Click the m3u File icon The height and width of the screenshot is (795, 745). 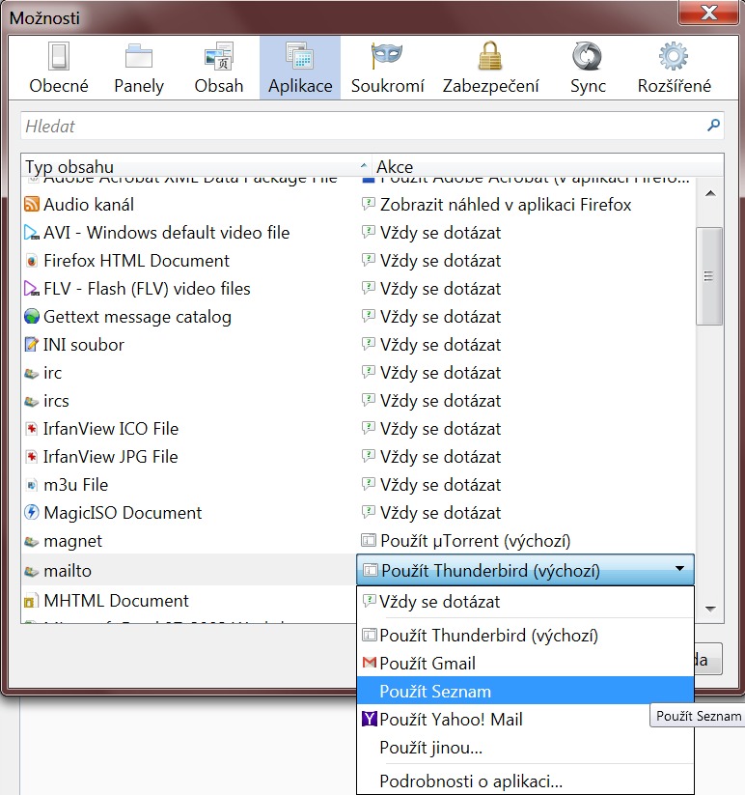32,485
